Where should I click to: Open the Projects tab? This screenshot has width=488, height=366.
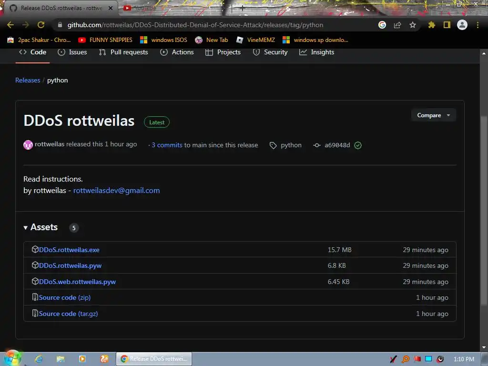tap(223, 52)
